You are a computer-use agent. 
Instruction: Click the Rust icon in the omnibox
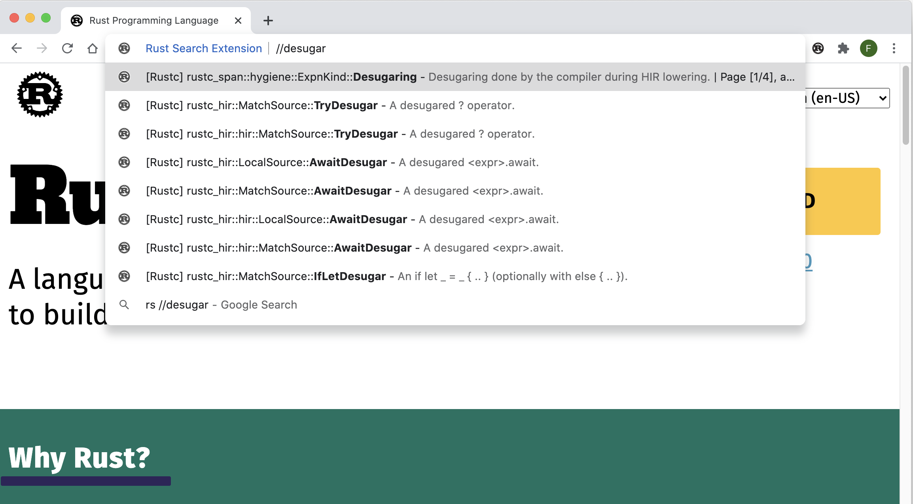(x=124, y=48)
